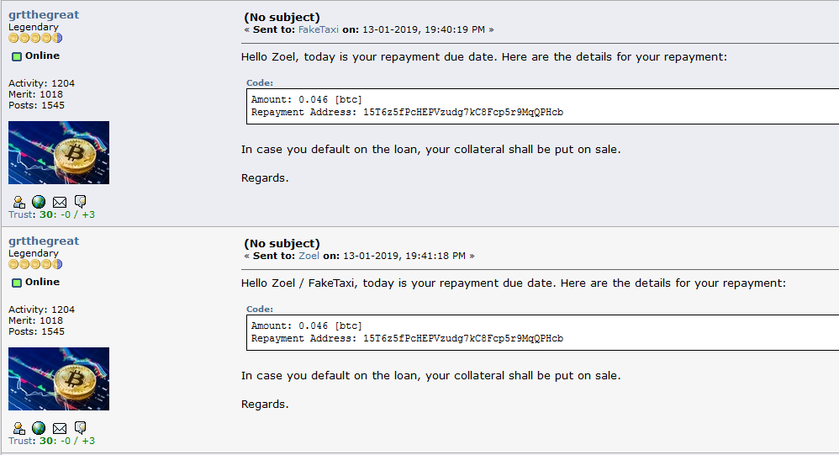The image size is (839, 455).
Task: Click Trust link under second message
Action: [x=21, y=441]
